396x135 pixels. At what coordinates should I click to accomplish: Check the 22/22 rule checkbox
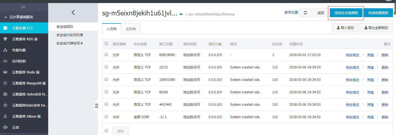tap(106, 67)
